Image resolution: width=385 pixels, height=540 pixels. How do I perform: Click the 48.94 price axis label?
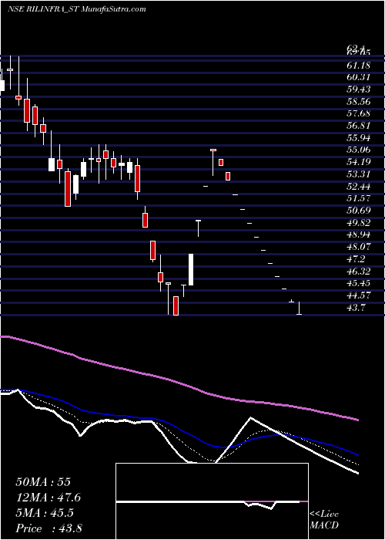tap(359, 235)
